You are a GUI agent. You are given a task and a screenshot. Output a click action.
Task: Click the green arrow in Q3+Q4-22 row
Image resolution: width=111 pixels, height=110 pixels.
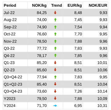55,77
